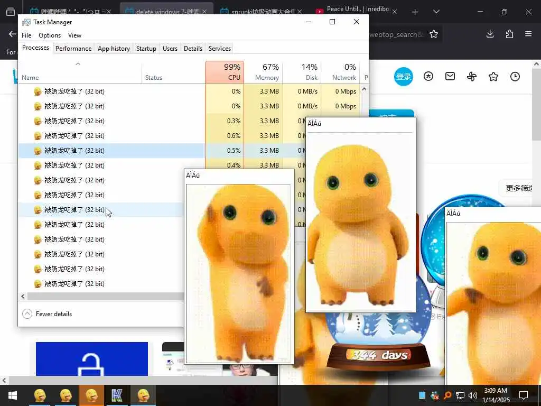Switch to the sprunki browser tab

(x=262, y=12)
